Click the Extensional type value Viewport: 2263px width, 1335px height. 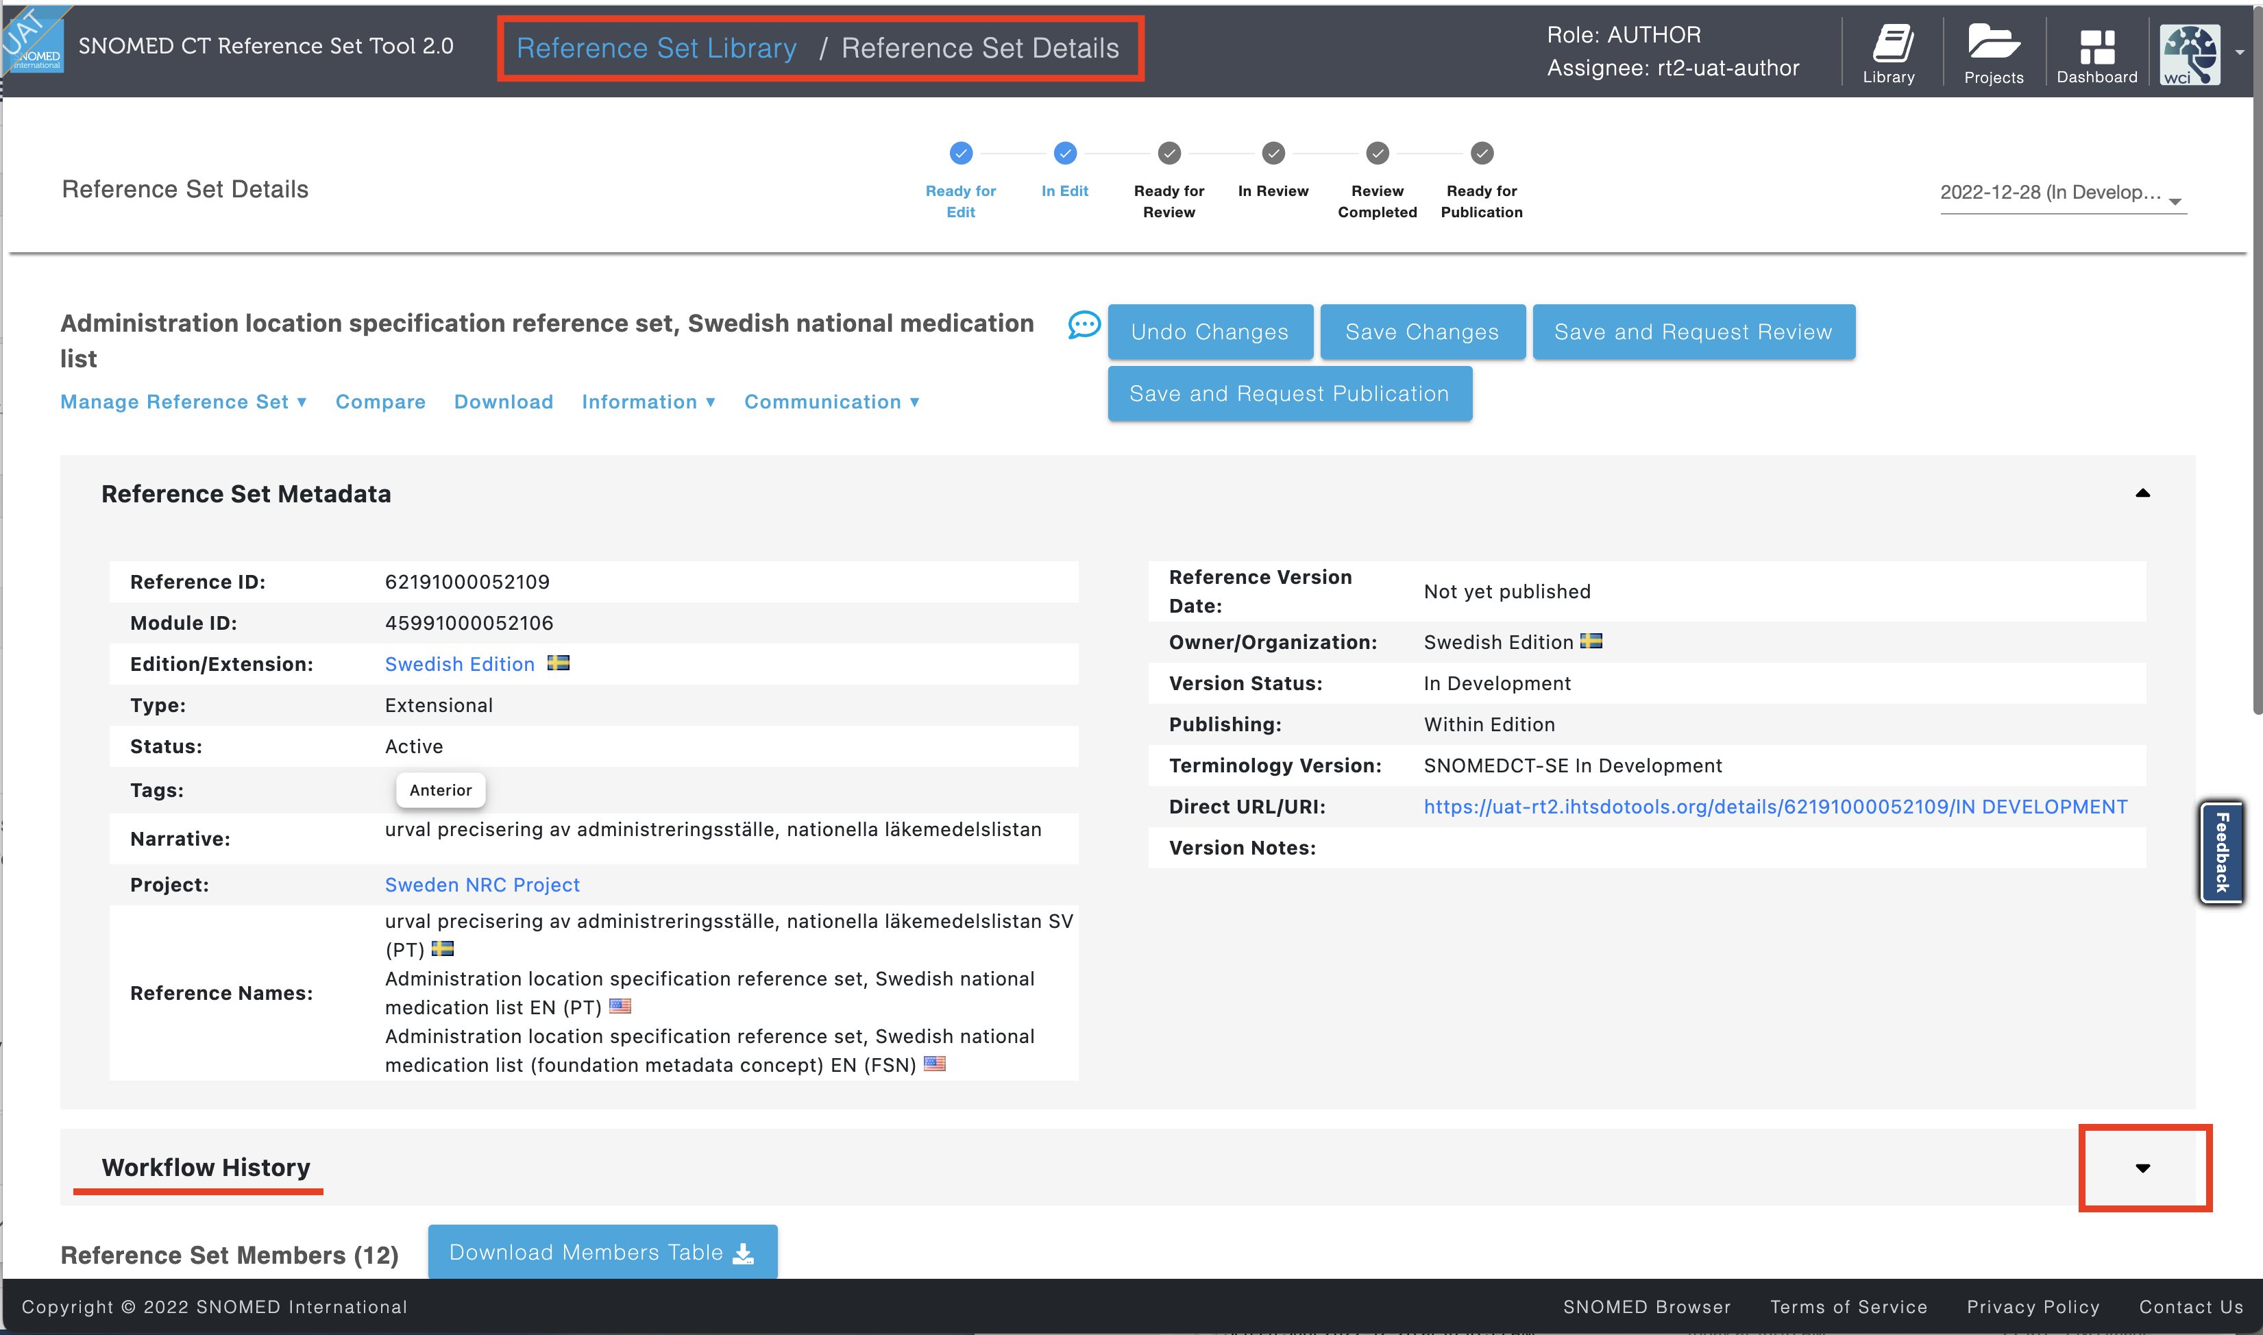point(439,705)
